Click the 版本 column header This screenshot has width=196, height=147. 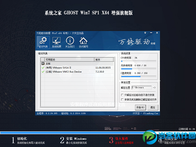pos(104,60)
